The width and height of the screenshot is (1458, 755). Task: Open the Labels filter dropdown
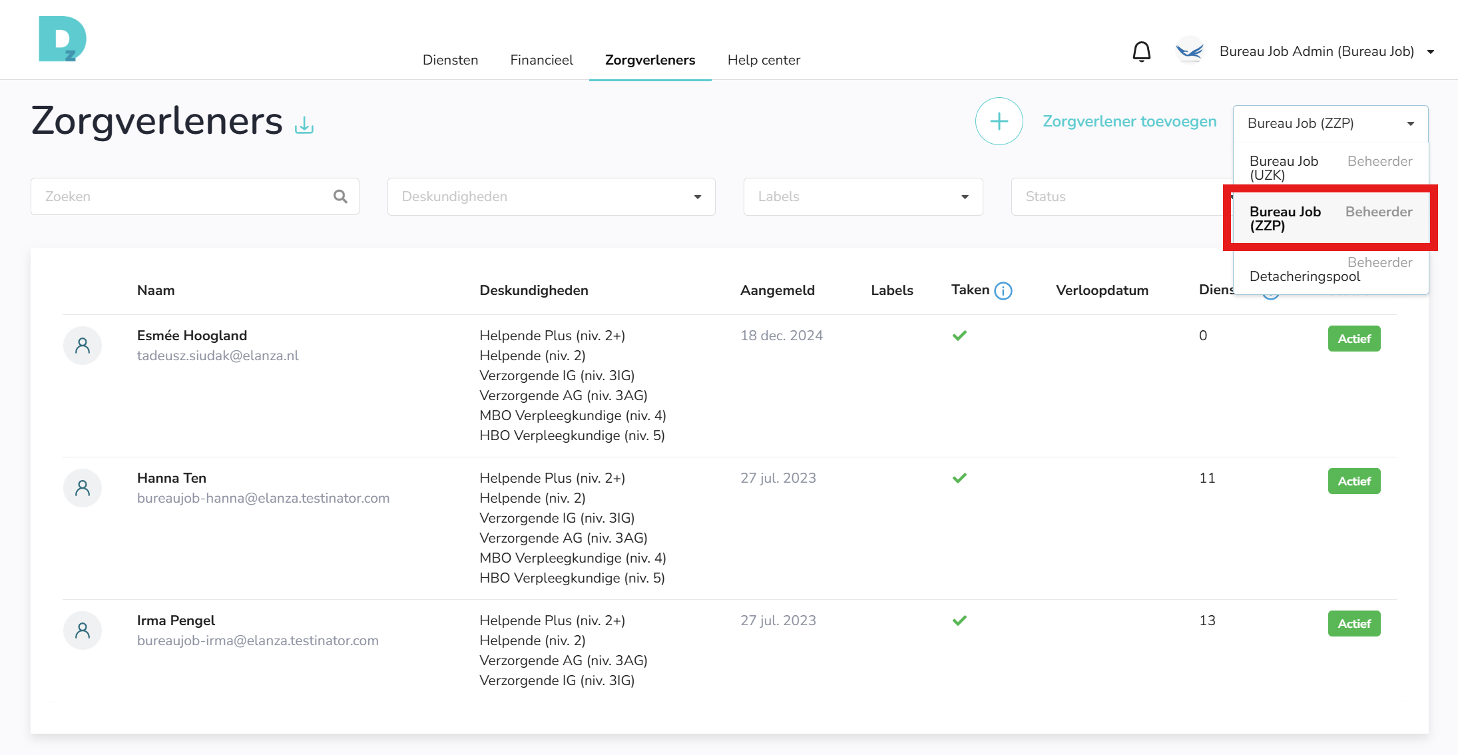(862, 196)
